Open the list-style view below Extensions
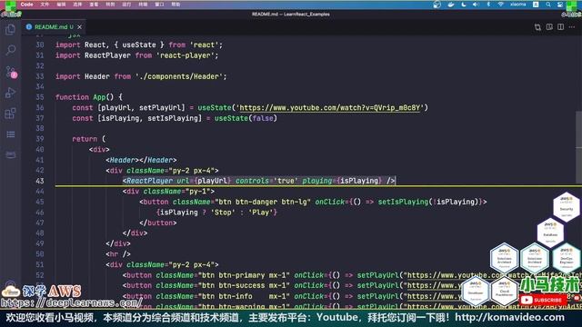This screenshot has width=582, height=327. tap(10, 134)
